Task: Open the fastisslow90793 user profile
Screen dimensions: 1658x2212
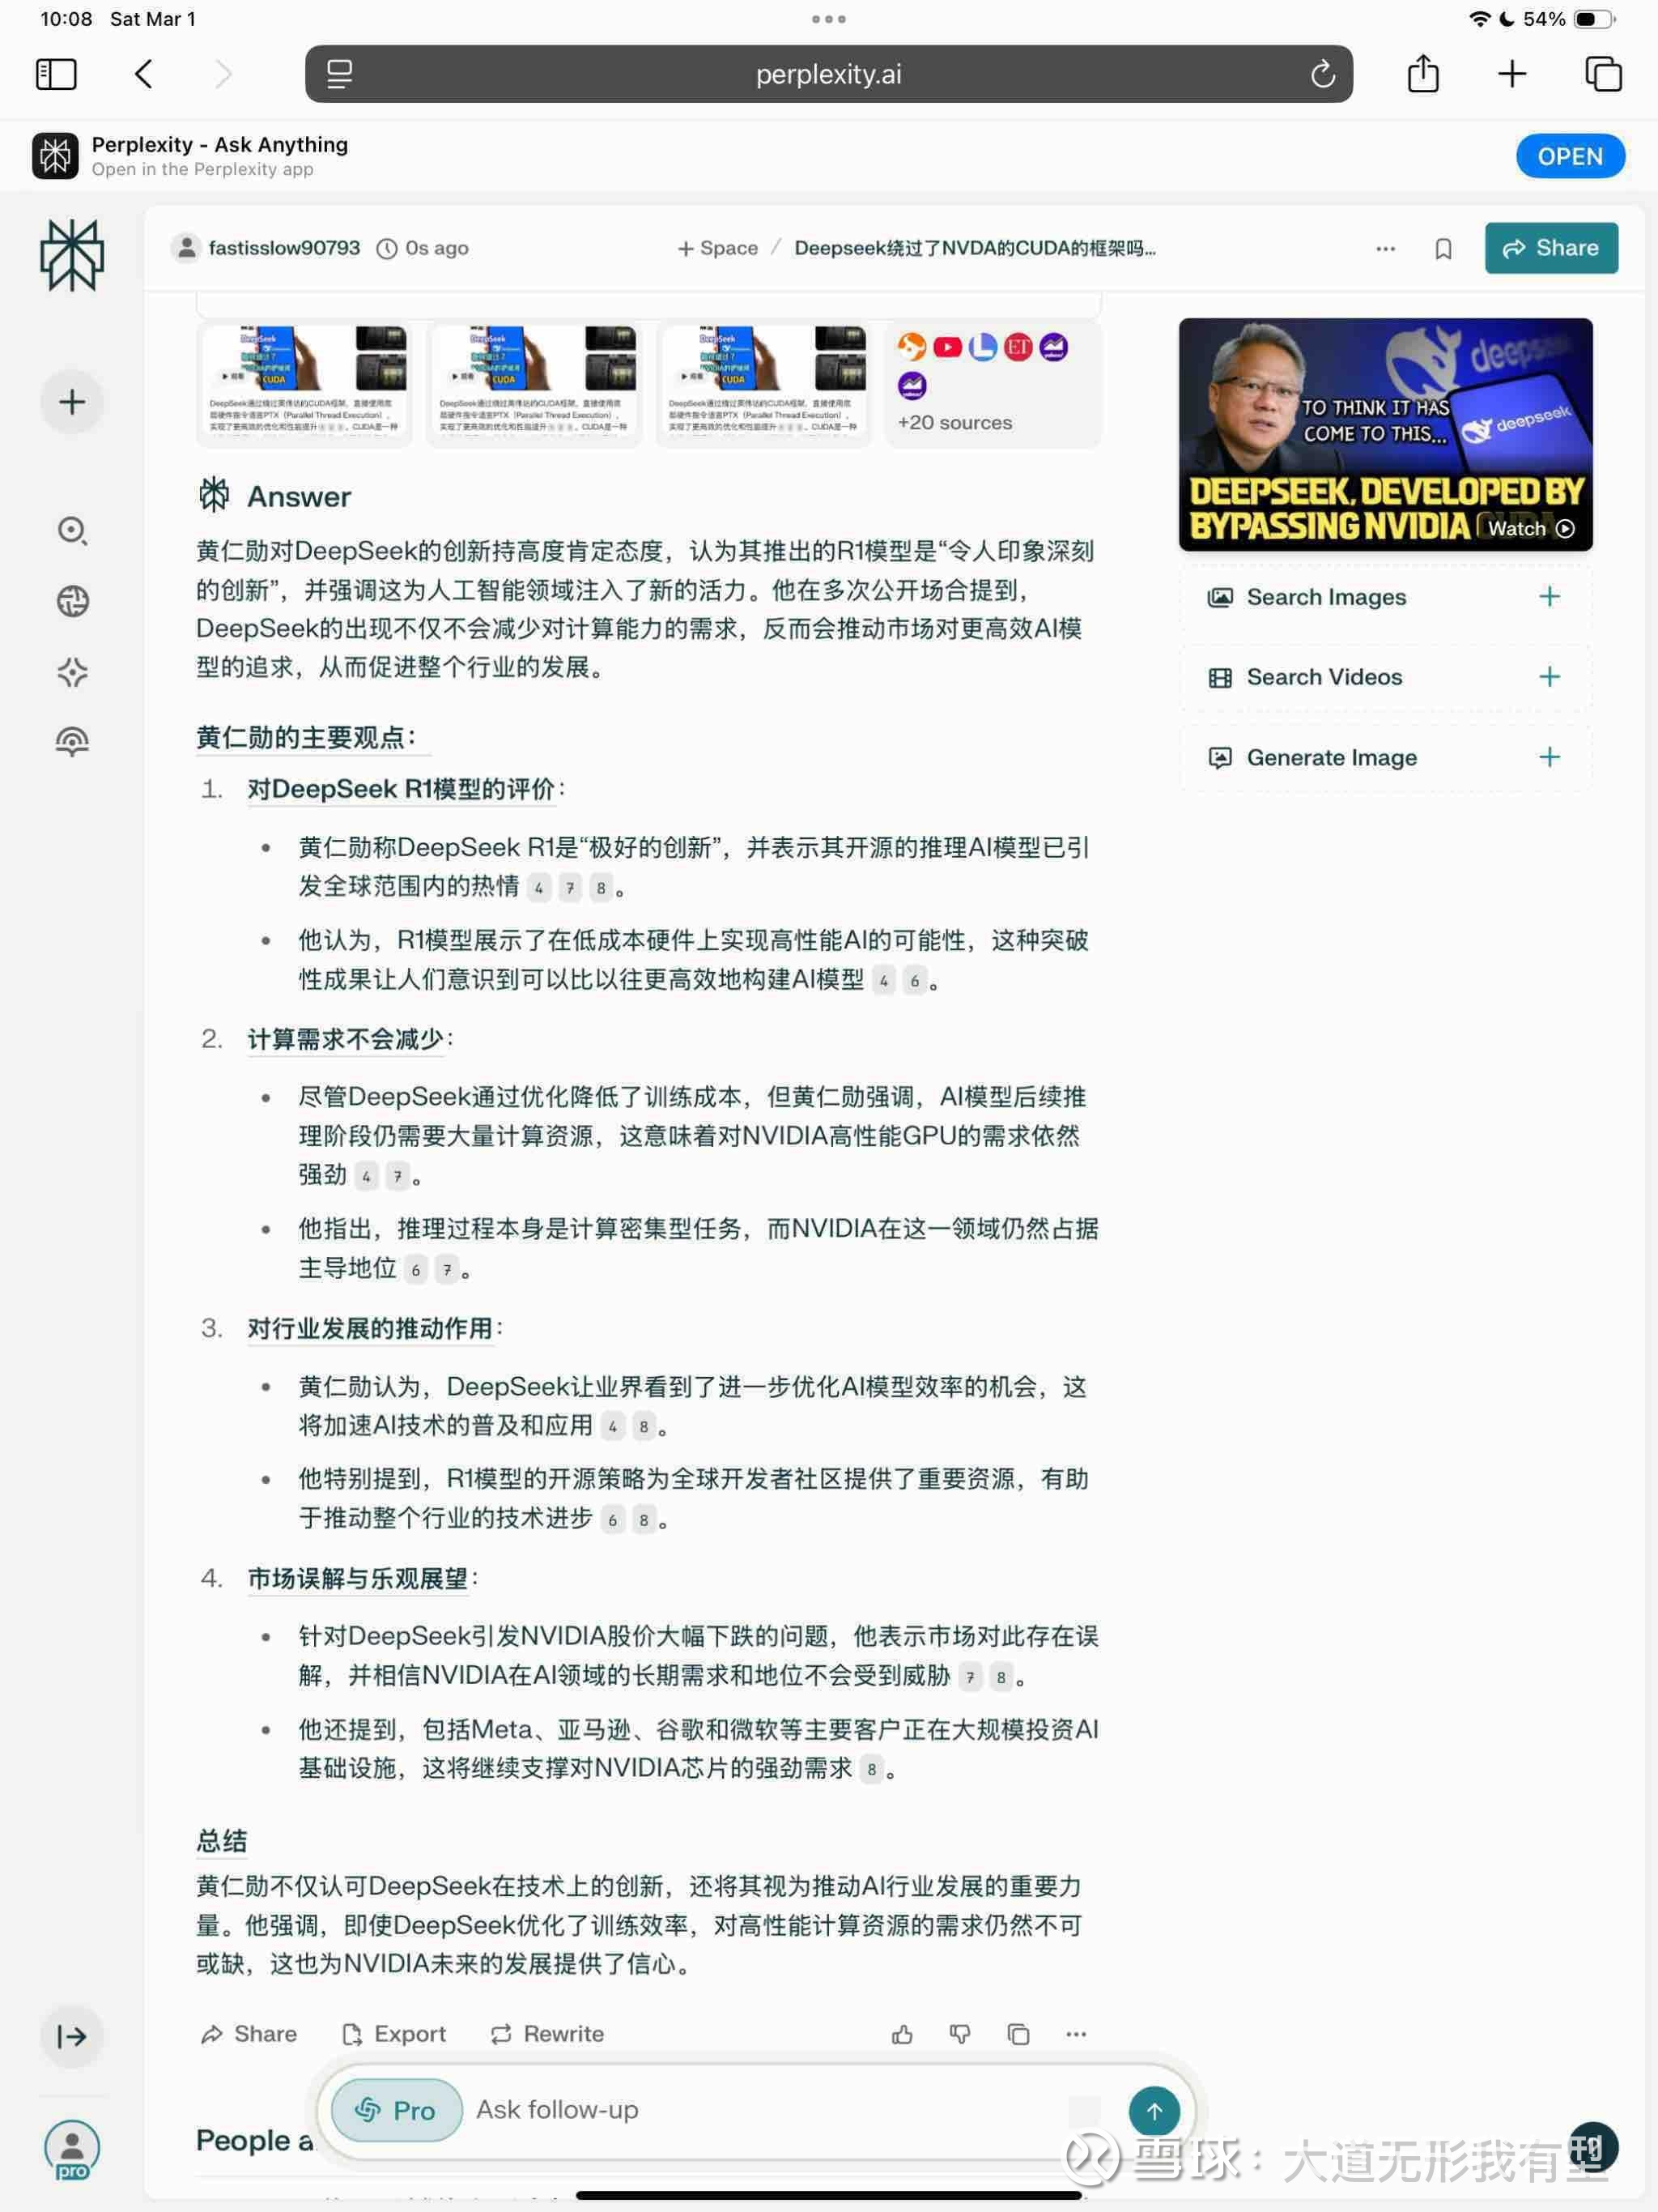Action: 266,248
